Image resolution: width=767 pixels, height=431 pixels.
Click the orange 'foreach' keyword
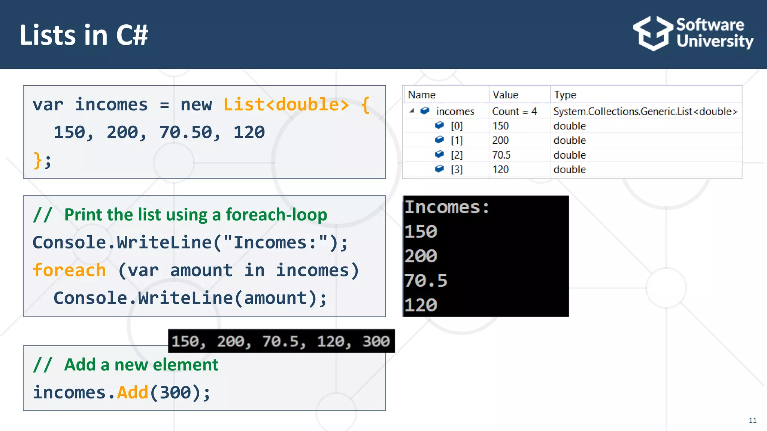tap(69, 270)
